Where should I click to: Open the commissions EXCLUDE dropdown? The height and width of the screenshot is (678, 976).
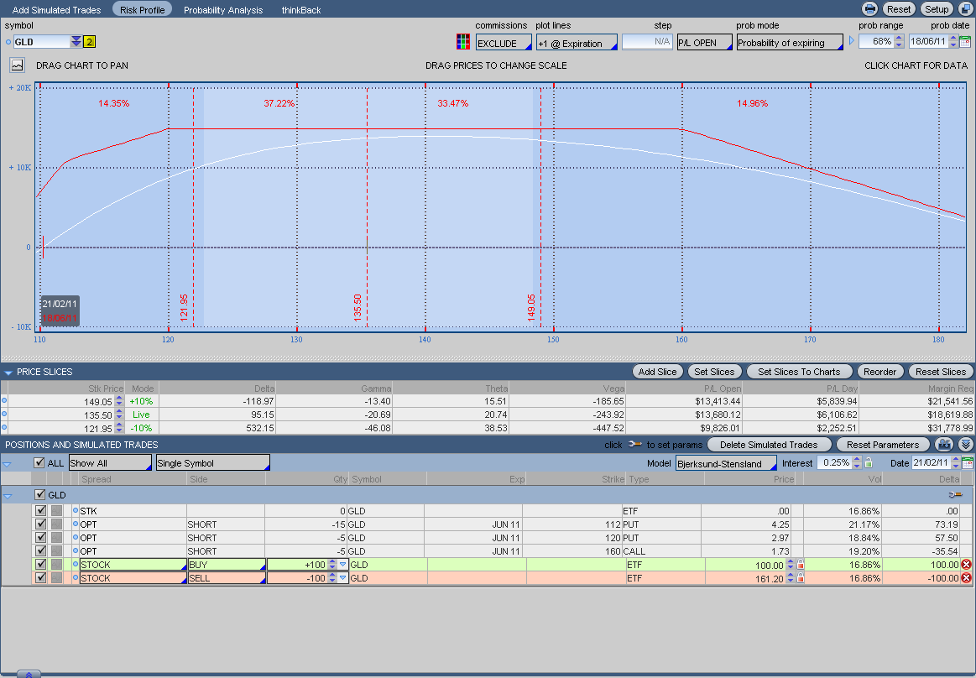coord(504,43)
